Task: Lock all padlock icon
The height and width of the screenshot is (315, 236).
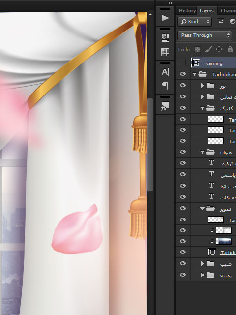Action: [x=230, y=49]
